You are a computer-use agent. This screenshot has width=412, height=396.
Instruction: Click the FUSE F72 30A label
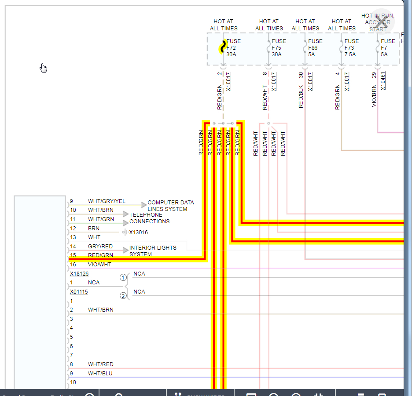233,48
